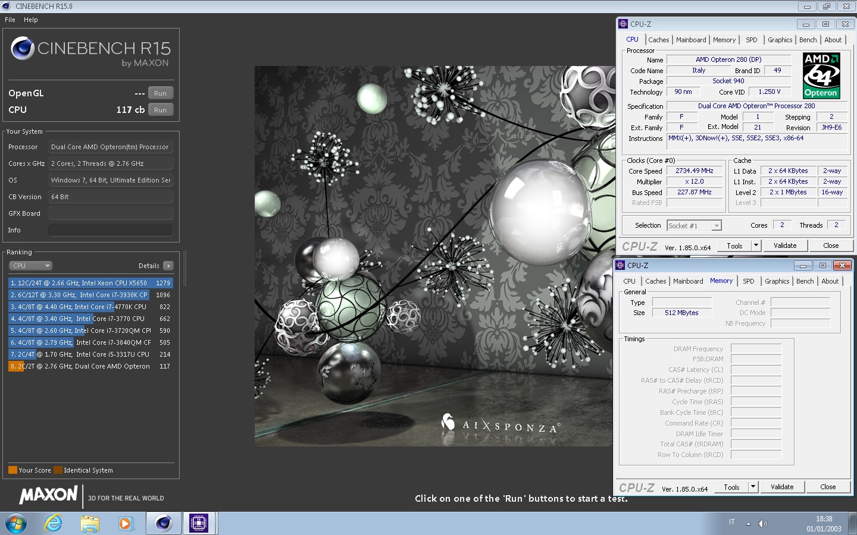Image resolution: width=857 pixels, height=535 pixels.
Task: Select ranking row Intel Core i7-4770K
Action: point(90,307)
